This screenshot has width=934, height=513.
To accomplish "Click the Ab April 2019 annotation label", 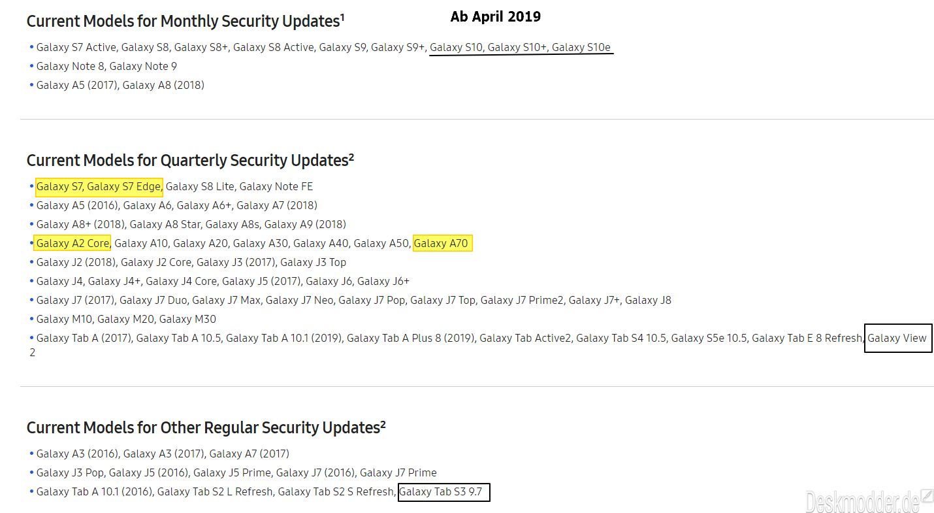I will (496, 16).
